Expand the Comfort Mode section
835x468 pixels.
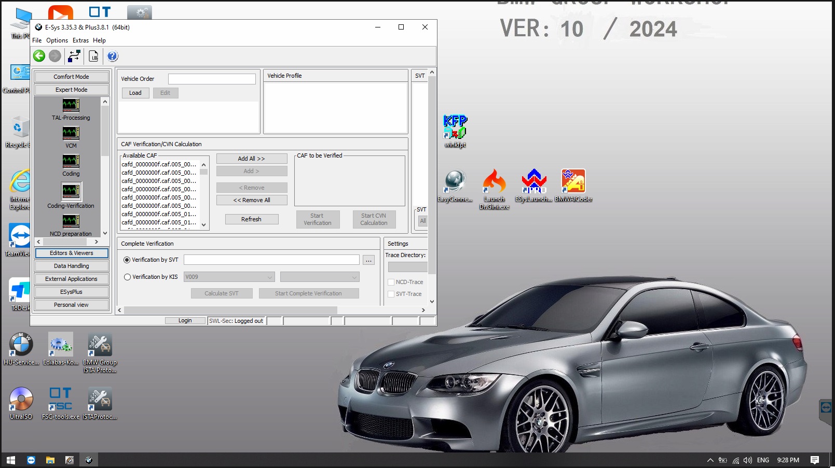[x=72, y=77]
